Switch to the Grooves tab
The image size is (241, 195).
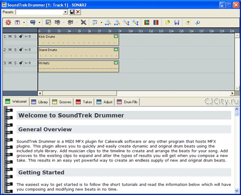click(x=62, y=102)
